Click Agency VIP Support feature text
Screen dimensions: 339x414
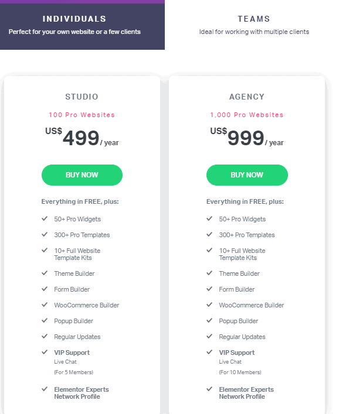coord(237,353)
